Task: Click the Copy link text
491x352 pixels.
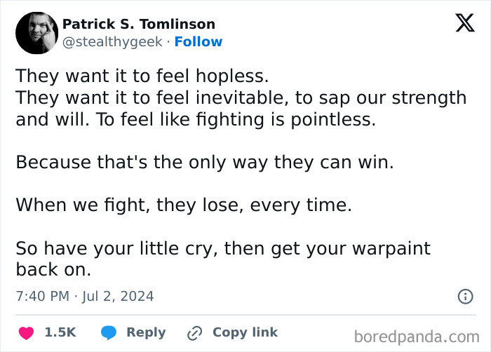Action: point(245,332)
